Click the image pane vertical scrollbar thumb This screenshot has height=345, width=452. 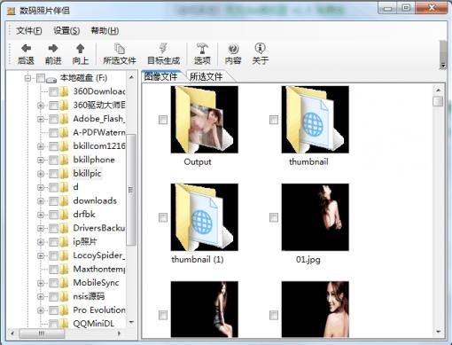tap(438, 101)
